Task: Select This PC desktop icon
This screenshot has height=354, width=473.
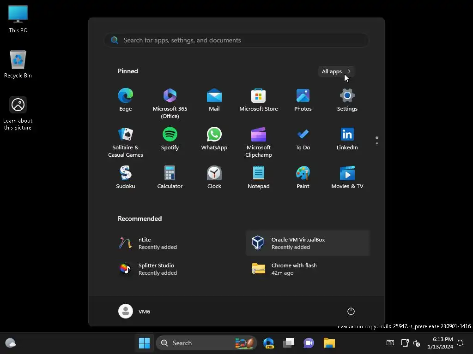Action: pos(18,19)
